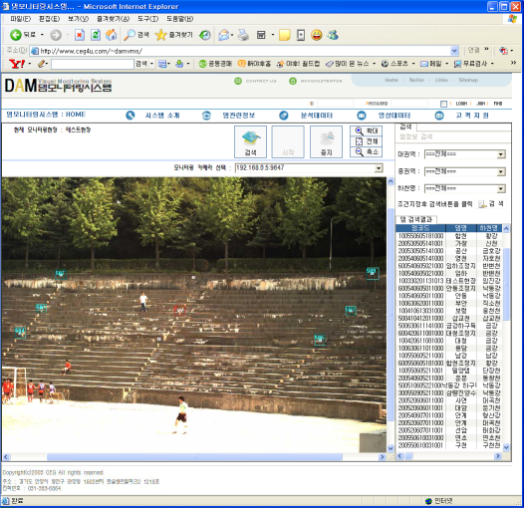Click the Refresh page icon
The width and height of the screenshot is (524, 508).
(96, 35)
